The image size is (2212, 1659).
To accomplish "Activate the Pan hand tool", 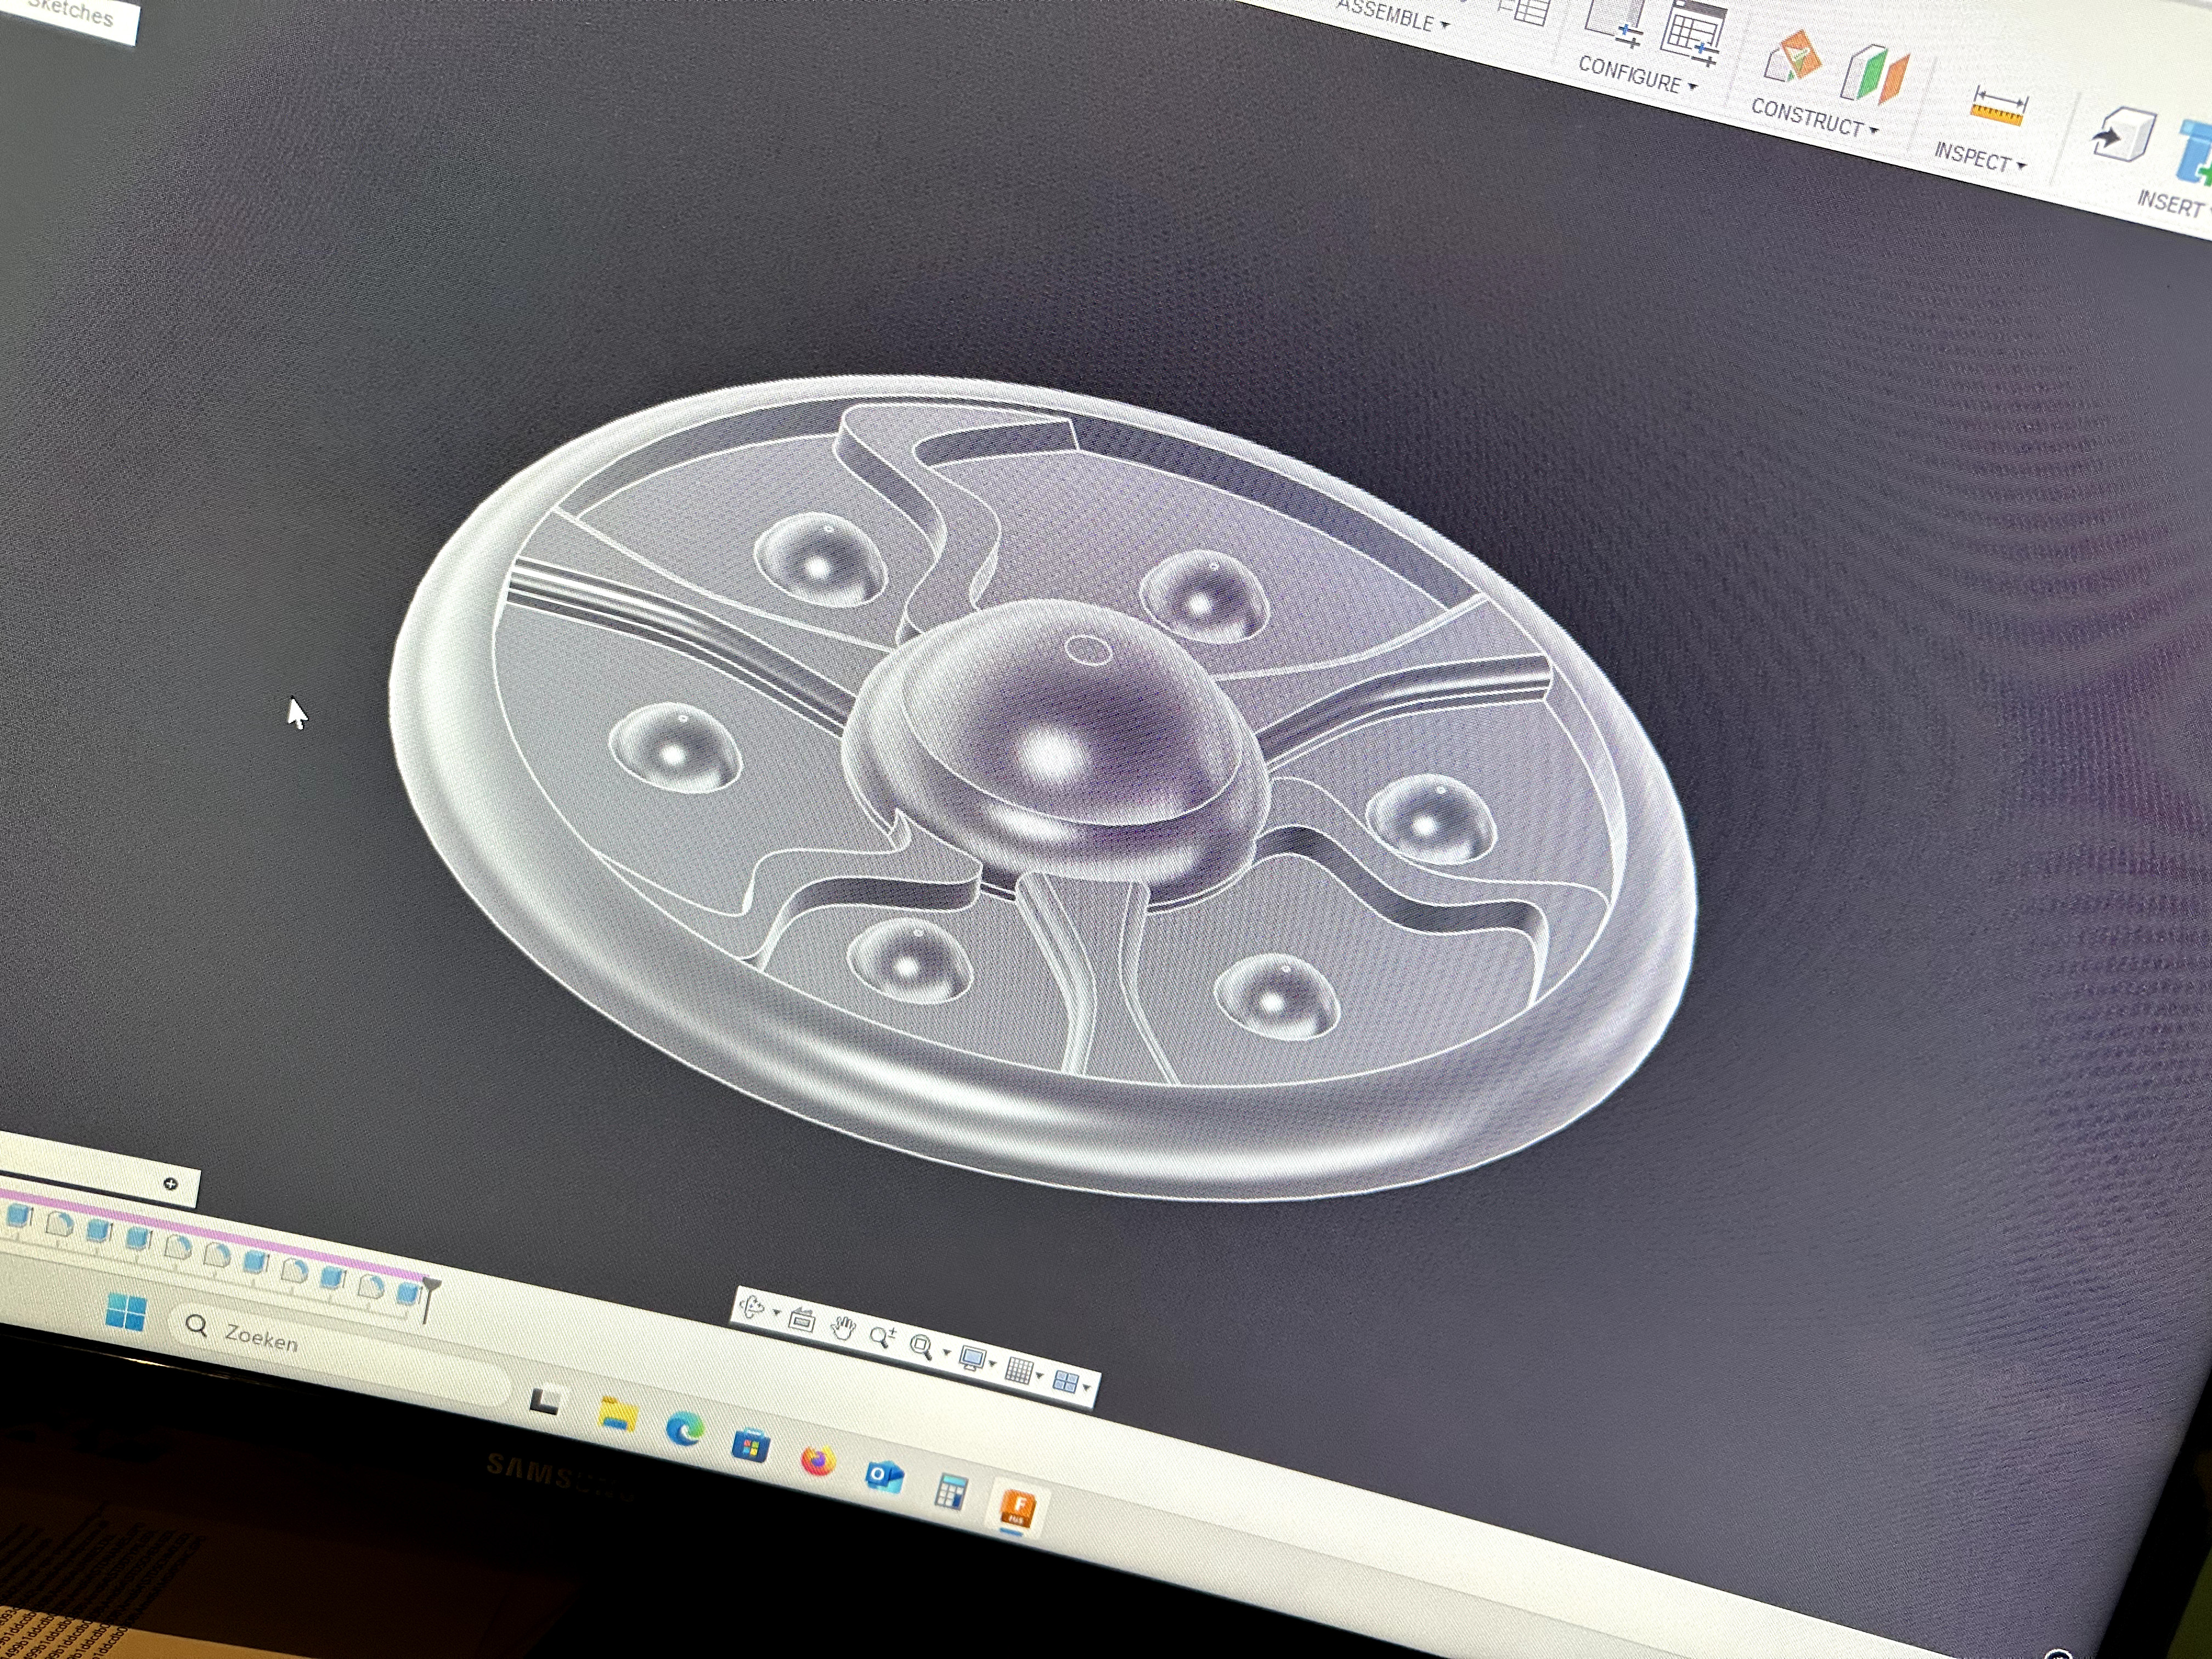I will tap(843, 1329).
